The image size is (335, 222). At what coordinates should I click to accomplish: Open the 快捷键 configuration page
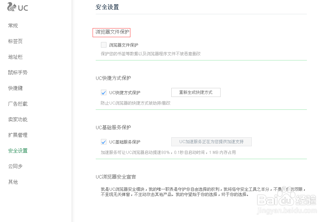point(15,88)
